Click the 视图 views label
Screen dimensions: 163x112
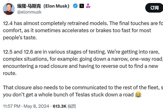coord(72,106)
